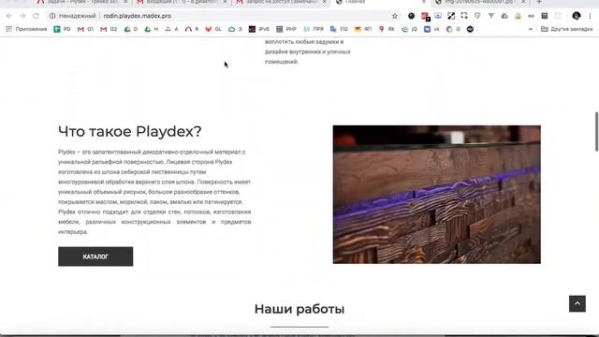
Task: Bookmark this page with the star icon
Action: pos(395,16)
